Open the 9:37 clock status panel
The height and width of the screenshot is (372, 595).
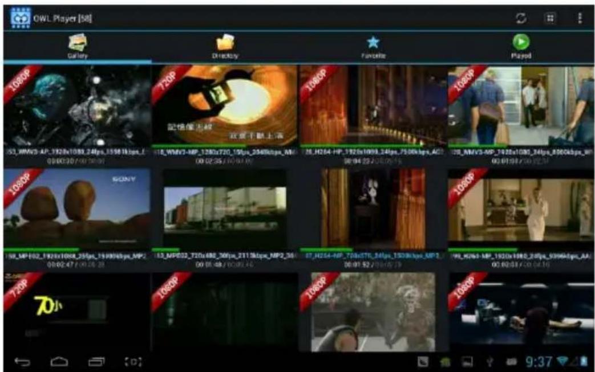point(539,362)
